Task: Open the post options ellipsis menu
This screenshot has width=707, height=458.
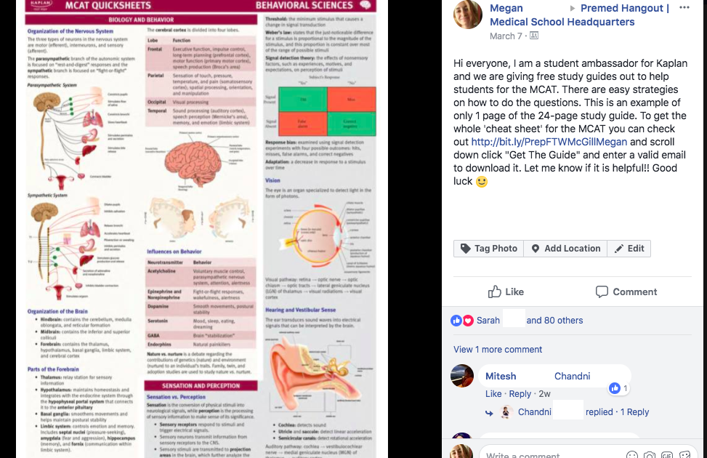Action: pyautogui.click(x=684, y=8)
